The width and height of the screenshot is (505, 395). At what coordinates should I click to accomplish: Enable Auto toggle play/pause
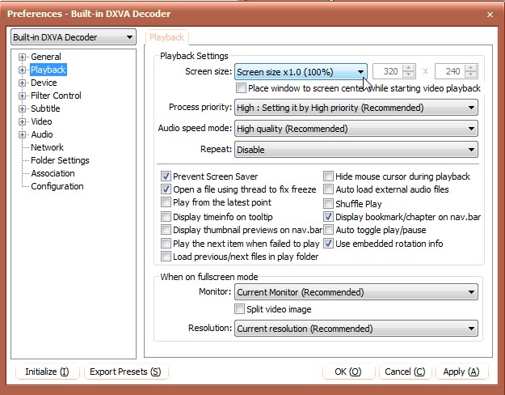[x=328, y=230]
